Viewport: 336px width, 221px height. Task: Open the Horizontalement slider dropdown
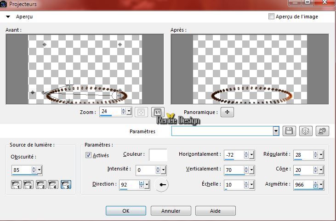click(x=252, y=155)
